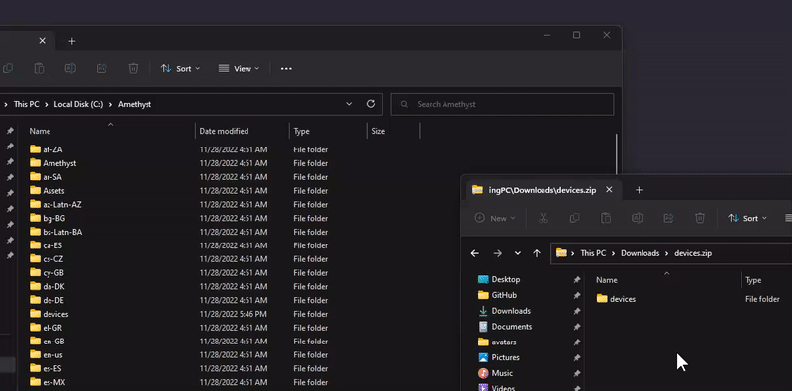
Task: Click the Cut scissors icon in devices.zip window
Action: 543,218
